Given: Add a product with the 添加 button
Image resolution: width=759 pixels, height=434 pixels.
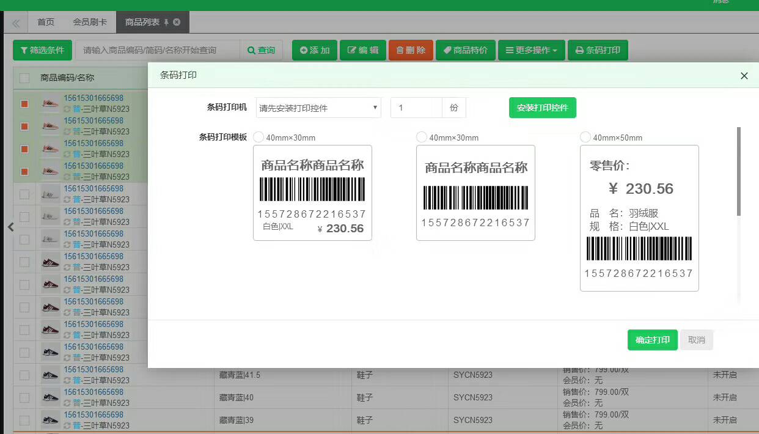Looking at the screenshot, I should pyautogui.click(x=315, y=50).
